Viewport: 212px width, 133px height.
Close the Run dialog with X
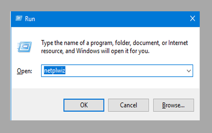tap(192, 19)
